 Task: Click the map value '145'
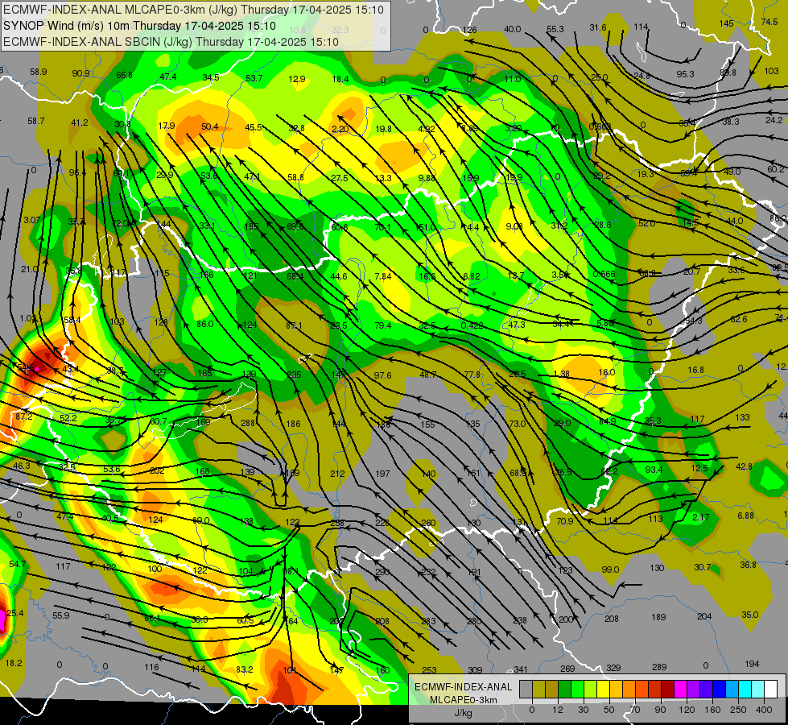click(x=726, y=23)
